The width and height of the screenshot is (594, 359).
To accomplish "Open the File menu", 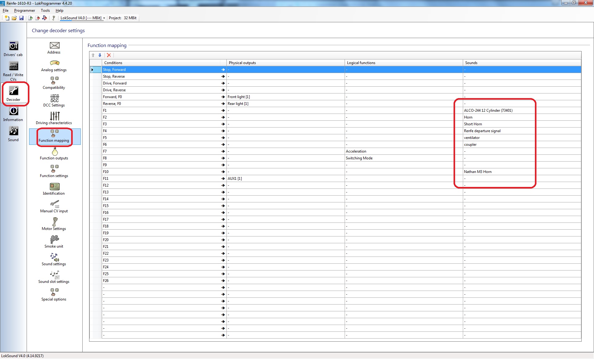I will pyautogui.click(x=6, y=11).
